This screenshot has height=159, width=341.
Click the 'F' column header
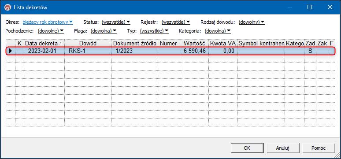331,43
